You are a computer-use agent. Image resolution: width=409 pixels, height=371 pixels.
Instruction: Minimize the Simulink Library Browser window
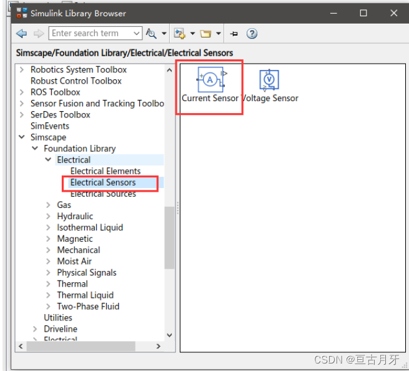[333, 13]
